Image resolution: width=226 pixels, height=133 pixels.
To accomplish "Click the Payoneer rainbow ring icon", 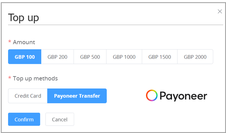I will pyautogui.click(x=151, y=95).
